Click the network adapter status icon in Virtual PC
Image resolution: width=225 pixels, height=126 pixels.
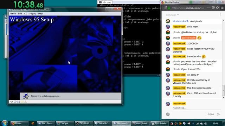point(26,102)
